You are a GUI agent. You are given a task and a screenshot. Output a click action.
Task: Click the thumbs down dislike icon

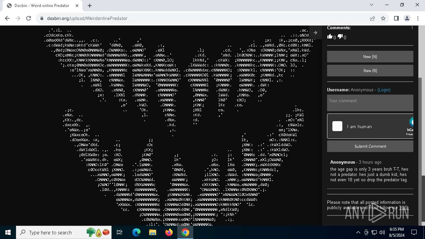pos(340,37)
